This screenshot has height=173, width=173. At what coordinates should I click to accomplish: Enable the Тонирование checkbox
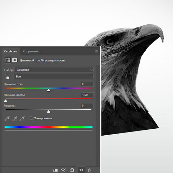point(31,118)
